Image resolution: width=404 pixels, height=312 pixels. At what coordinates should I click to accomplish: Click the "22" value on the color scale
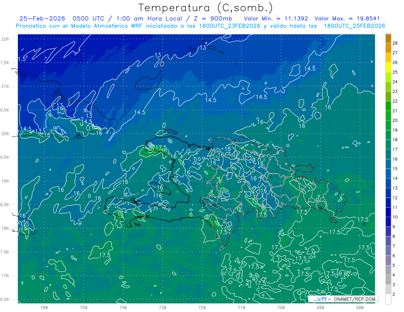pos(395,101)
